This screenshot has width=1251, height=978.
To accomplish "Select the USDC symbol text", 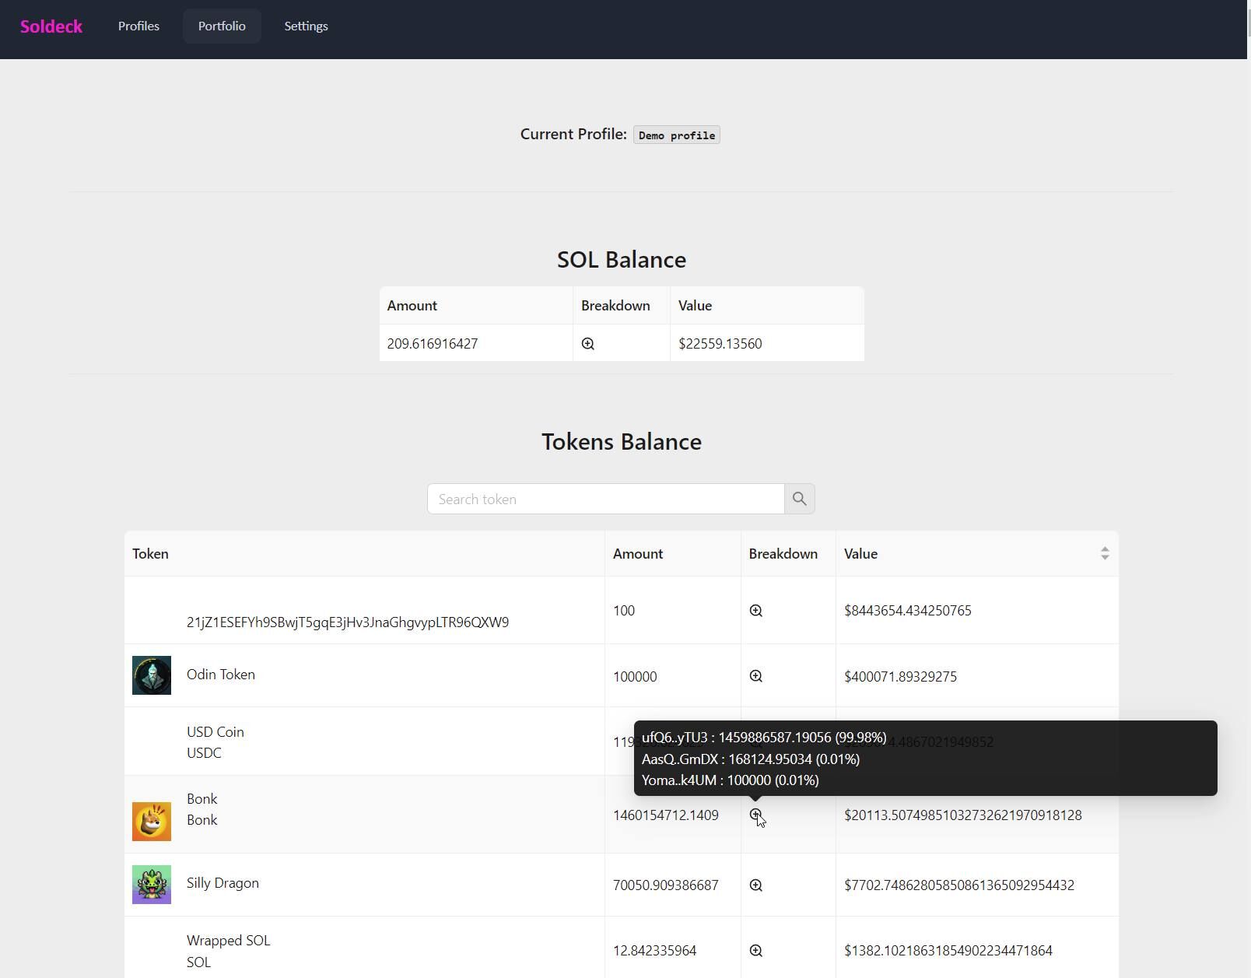I will 204,753.
